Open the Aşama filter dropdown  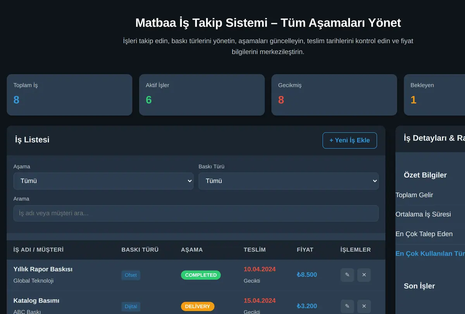pyautogui.click(x=103, y=181)
